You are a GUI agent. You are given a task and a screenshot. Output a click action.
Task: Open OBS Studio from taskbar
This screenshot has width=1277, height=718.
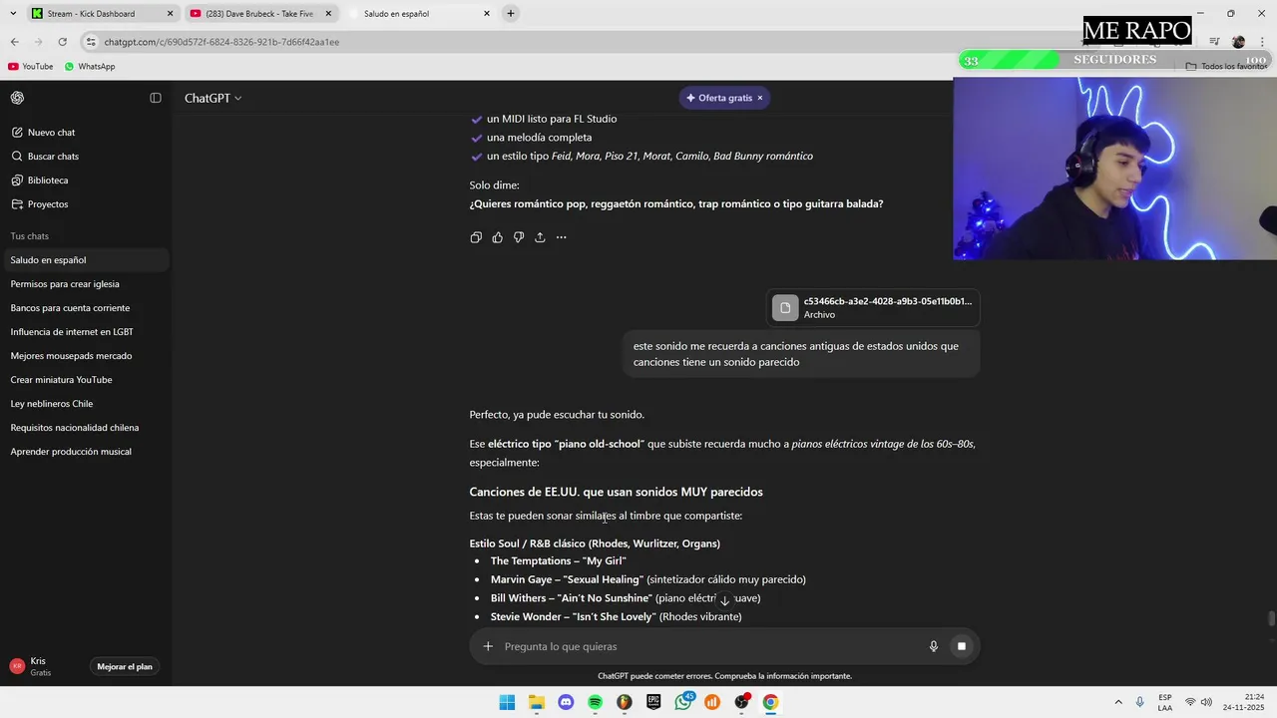[x=741, y=702]
